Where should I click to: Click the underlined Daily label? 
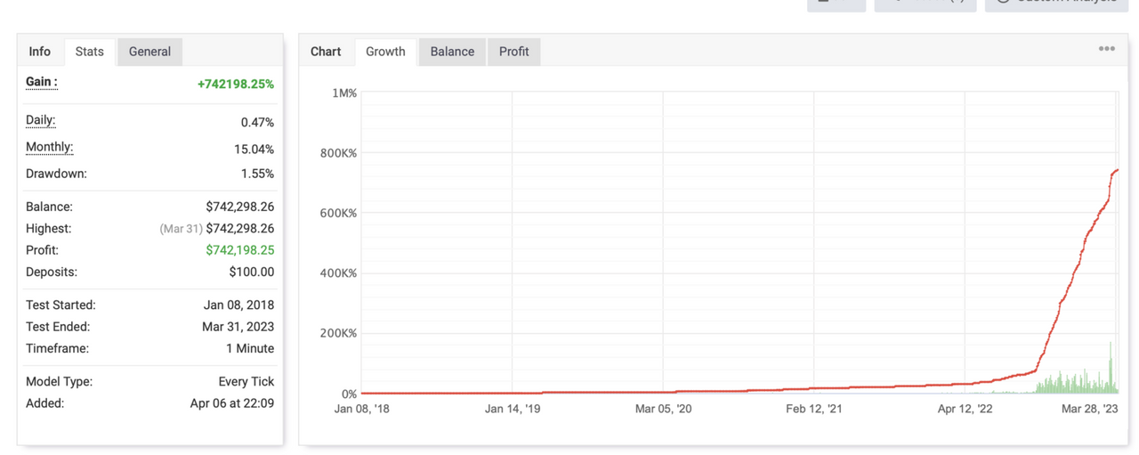tap(40, 121)
